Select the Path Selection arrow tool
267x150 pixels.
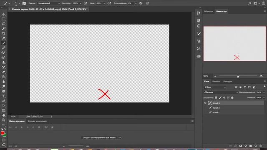4,105
